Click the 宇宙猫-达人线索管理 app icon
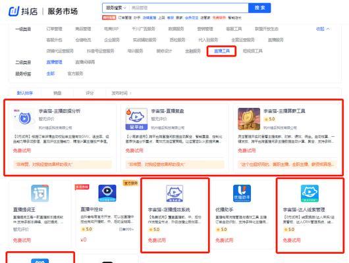349x263 pixels. coord(309,193)
